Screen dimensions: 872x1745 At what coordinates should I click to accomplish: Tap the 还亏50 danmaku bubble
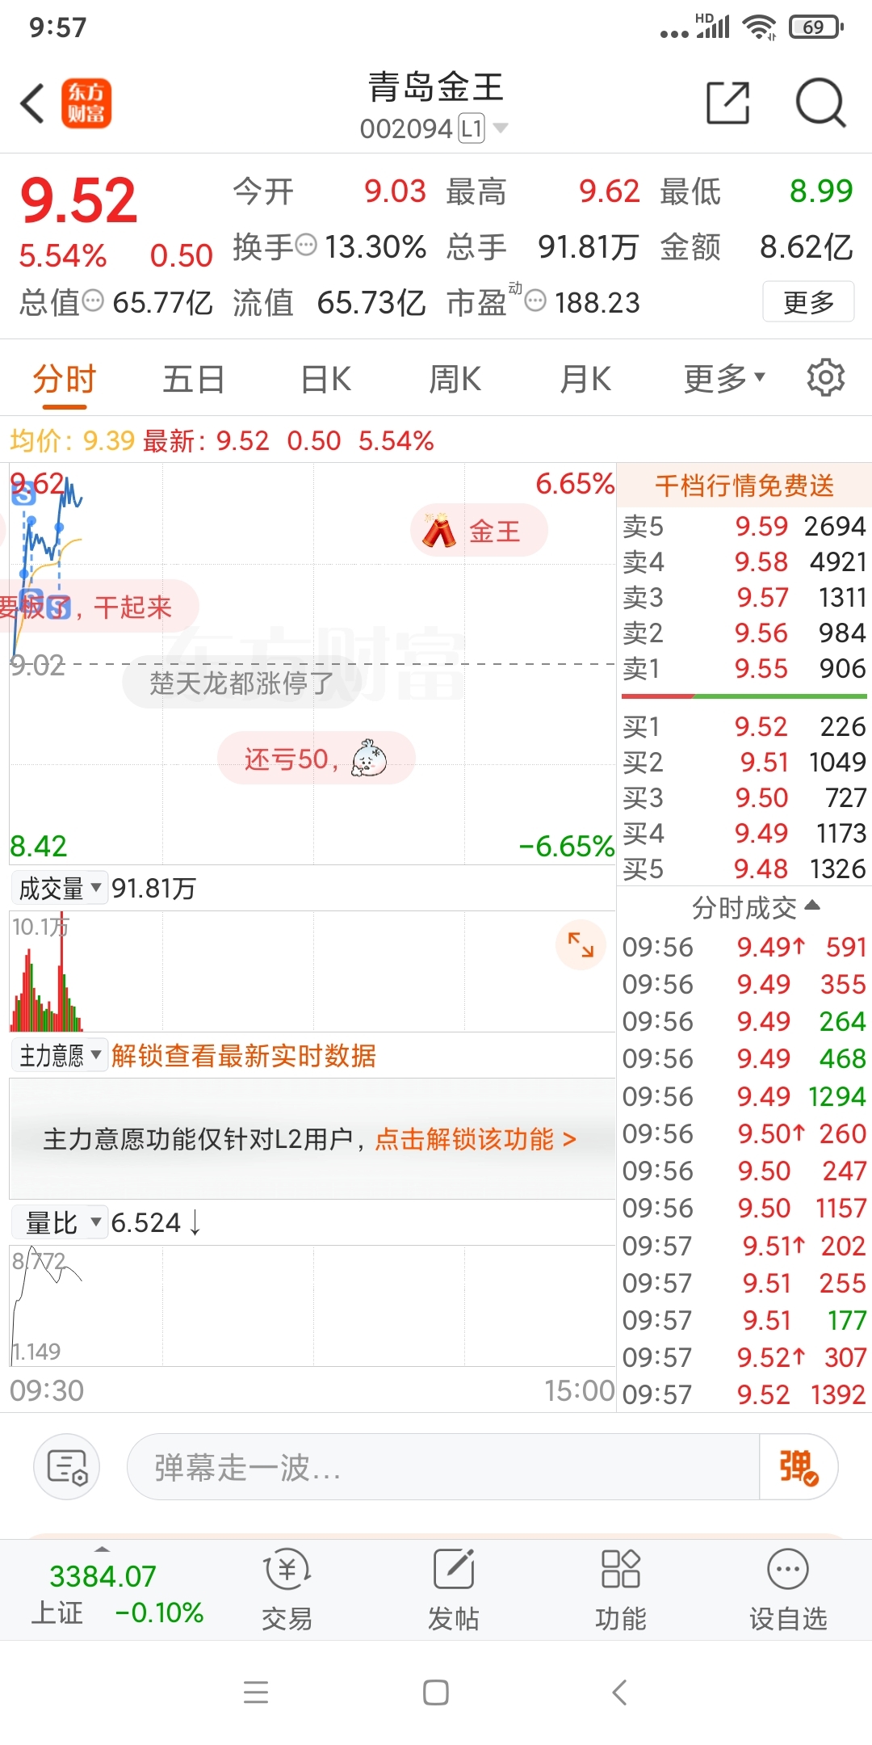(x=316, y=758)
